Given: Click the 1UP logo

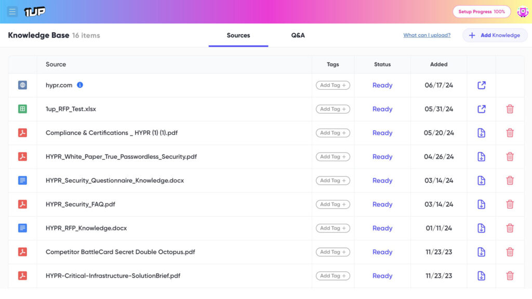Looking at the screenshot, I should pos(35,11).
